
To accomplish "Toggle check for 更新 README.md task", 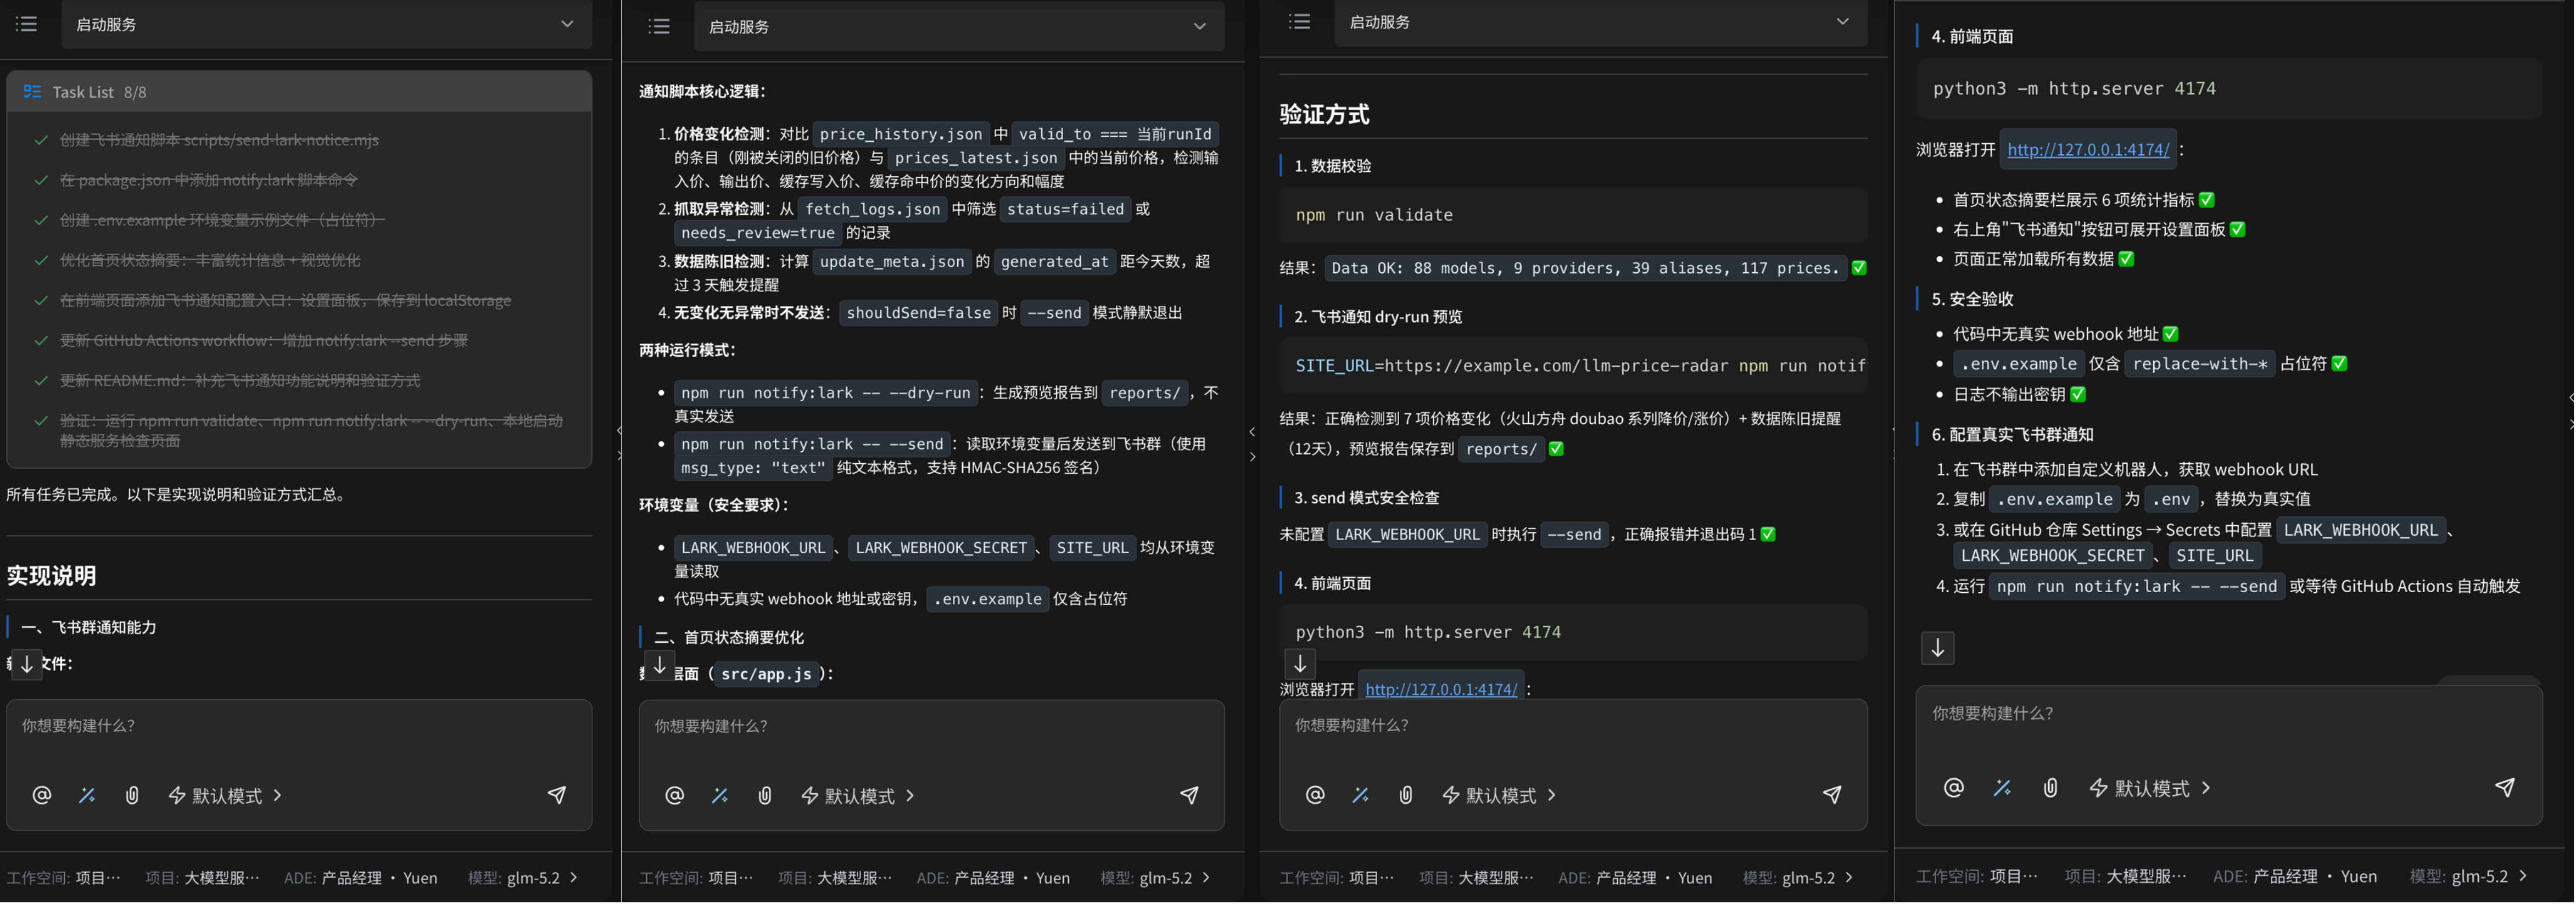I will 41,380.
